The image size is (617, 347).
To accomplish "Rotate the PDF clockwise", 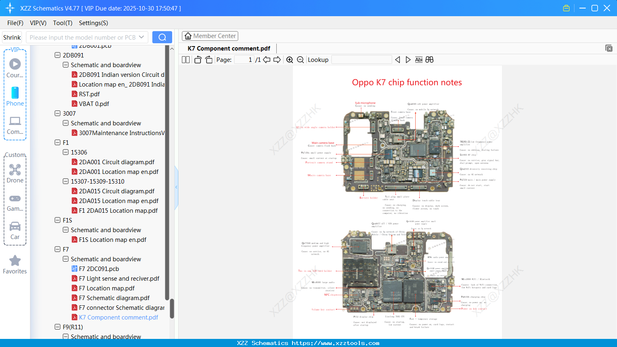I will click(x=208, y=59).
